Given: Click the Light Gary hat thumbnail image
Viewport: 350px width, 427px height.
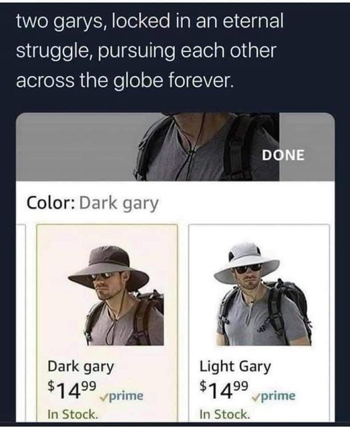Looking at the screenshot, I should click(x=263, y=294).
